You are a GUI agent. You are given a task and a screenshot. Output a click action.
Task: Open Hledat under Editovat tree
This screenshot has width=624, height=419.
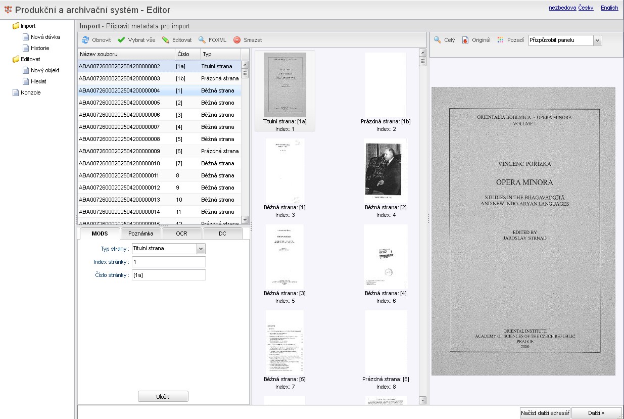click(38, 81)
